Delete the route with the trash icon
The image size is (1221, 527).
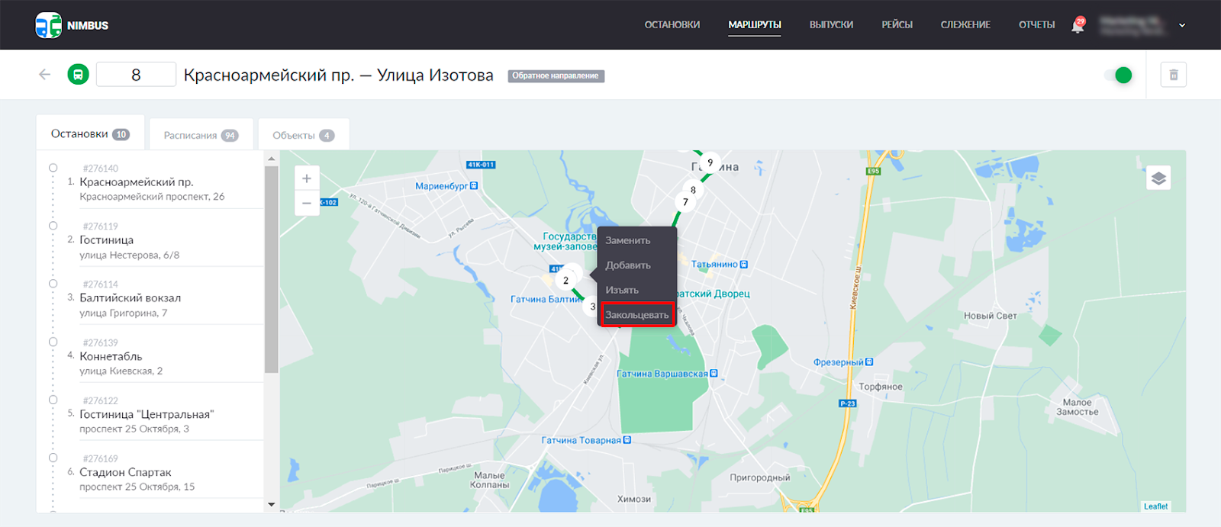[x=1173, y=75]
